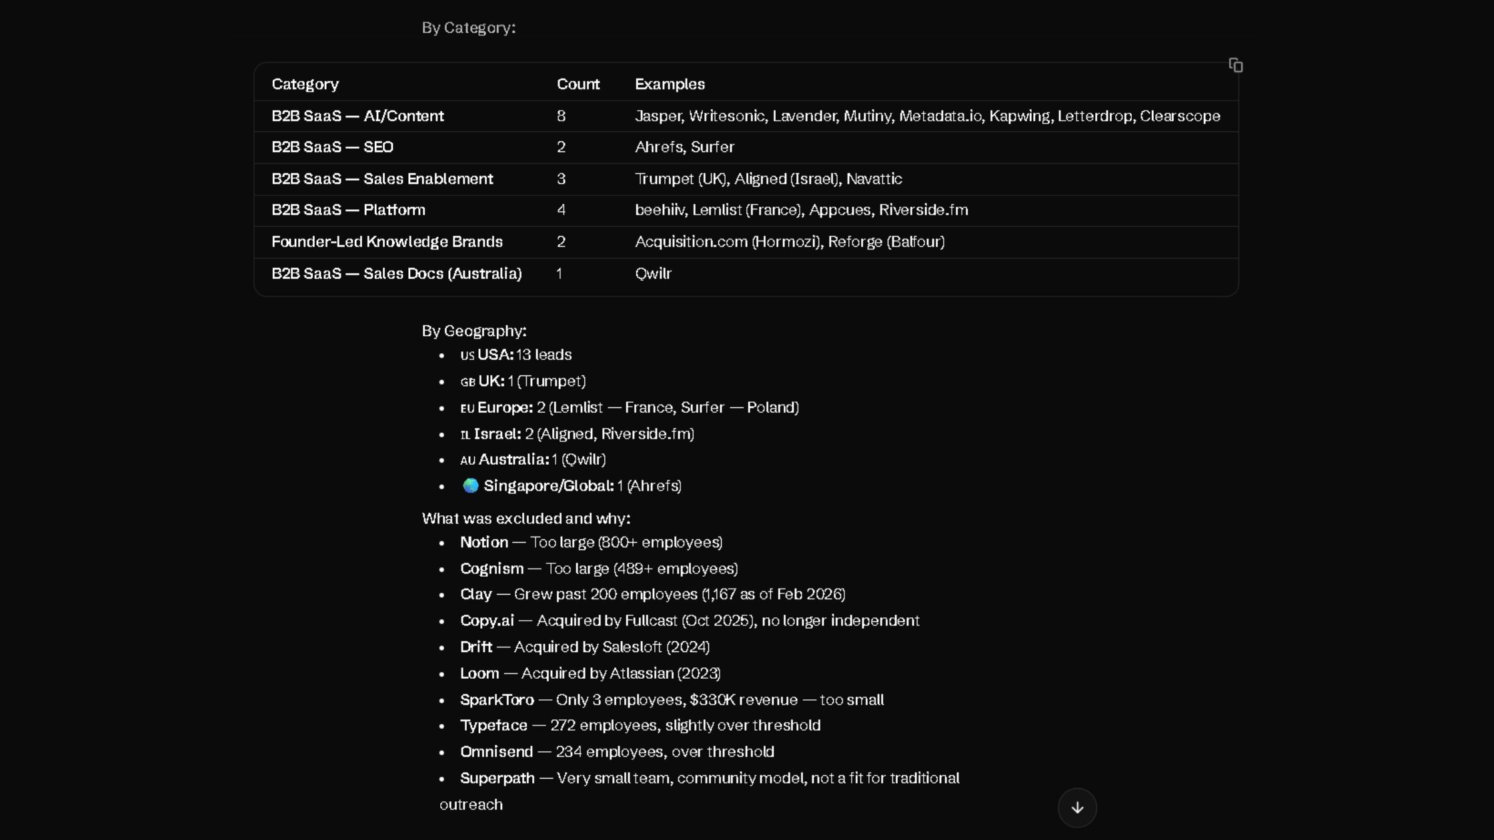1494x840 pixels.
Task: Click the Australia: 1 (Qwilr) bullet
Action: [533, 460]
